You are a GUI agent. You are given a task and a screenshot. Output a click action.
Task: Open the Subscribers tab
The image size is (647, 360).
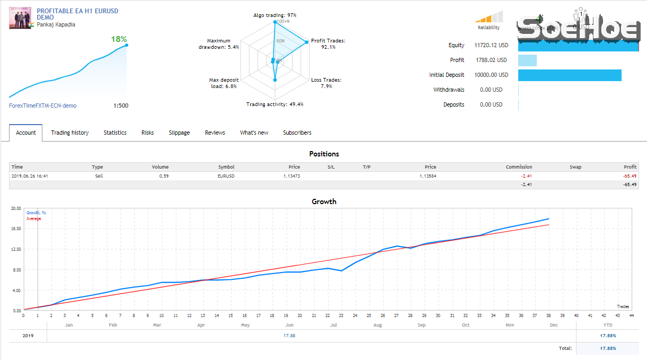(297, 133)
